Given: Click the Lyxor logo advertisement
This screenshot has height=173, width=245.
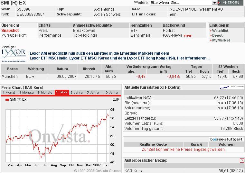Looking at the screenshot, I should 14,55.
